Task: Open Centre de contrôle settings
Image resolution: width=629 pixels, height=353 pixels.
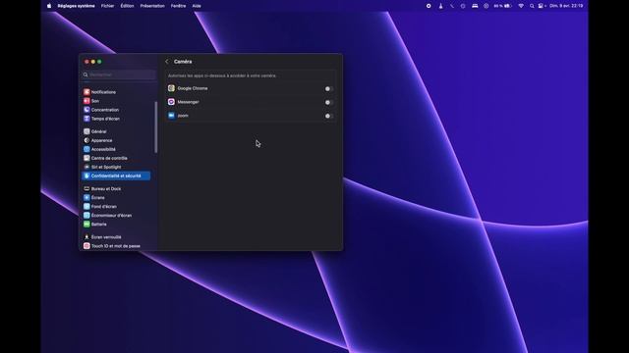Action: [x=116, y=158]
